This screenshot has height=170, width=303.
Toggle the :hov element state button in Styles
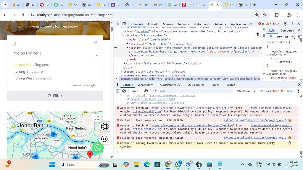tap(279, 36)
